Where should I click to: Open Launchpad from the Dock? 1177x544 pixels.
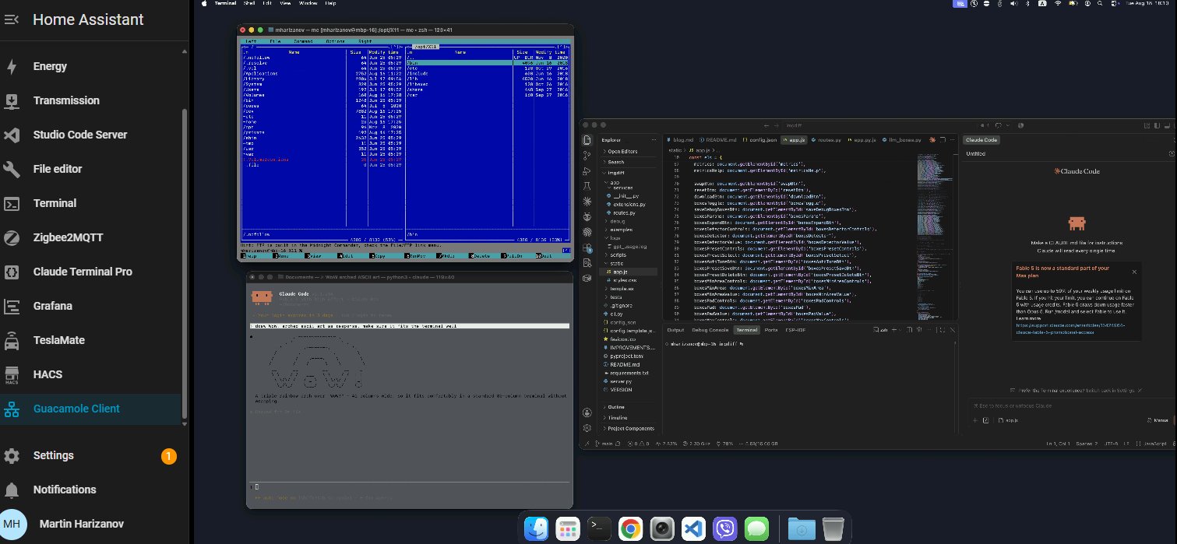pos(567,529)
